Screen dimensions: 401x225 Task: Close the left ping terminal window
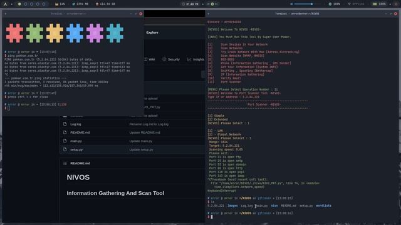(x=140, y=14)
